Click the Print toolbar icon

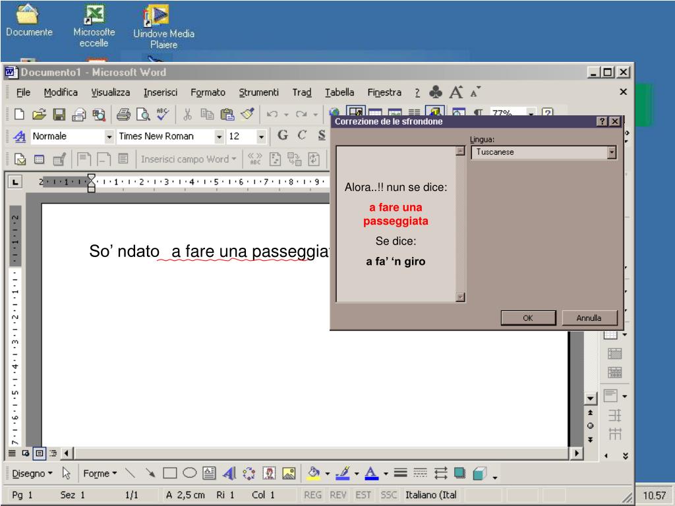click(123, 114)
